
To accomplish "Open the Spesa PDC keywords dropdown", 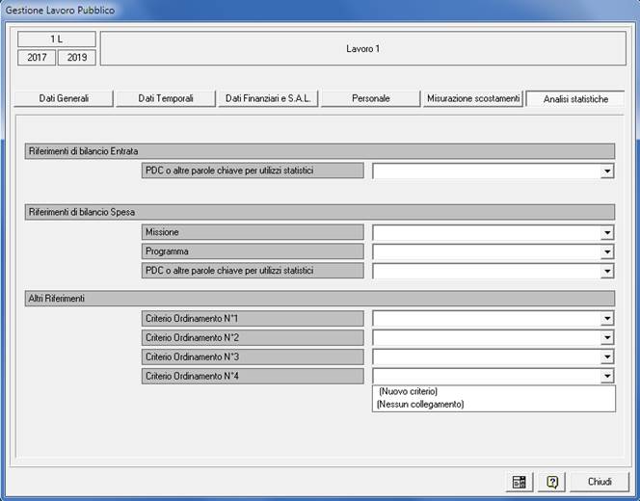I will tap(607, 272).
